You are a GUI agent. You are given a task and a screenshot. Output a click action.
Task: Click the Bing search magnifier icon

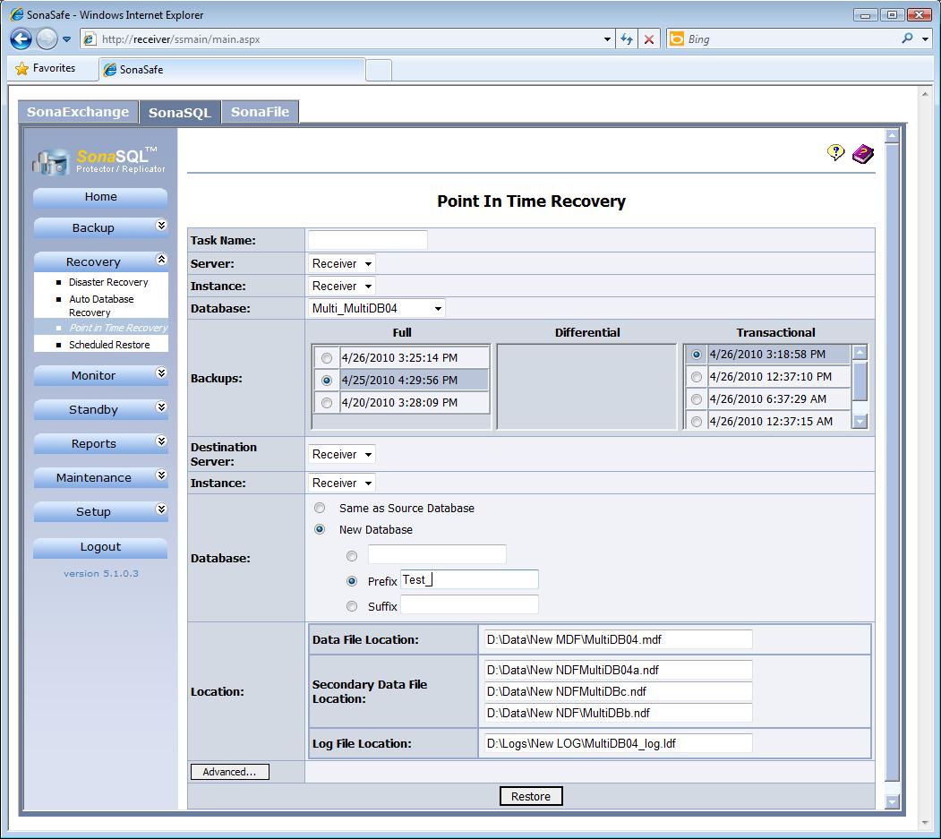907,39
